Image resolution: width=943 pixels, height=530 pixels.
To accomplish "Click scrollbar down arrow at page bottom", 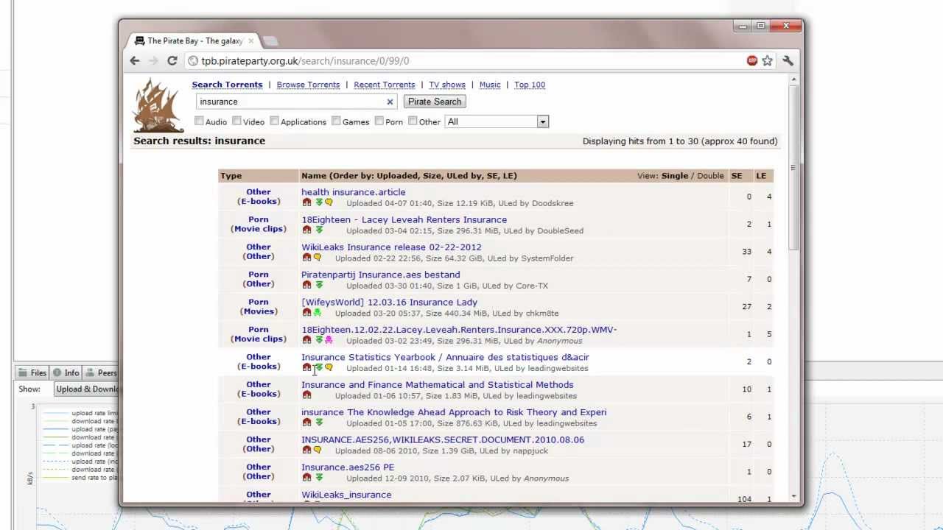I will tap(793, 496).
